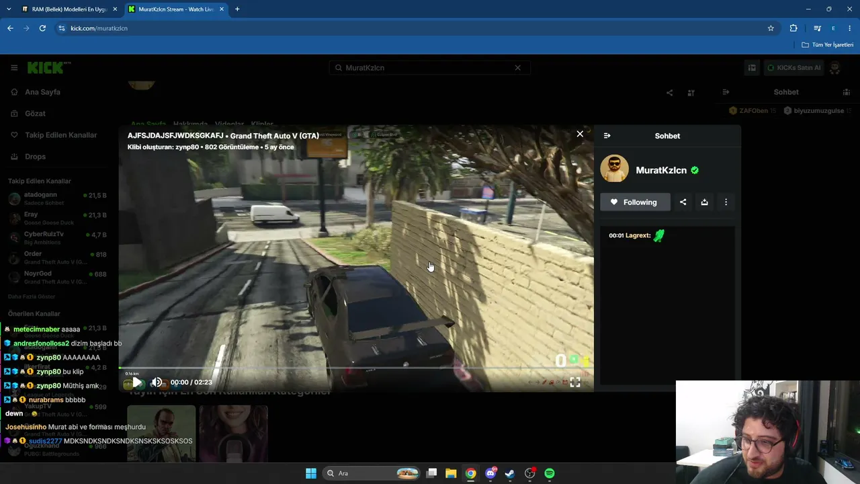860x484 pixels.
Task: Enter fullscreen mode on the clip player
Action: tap(575, 382)
